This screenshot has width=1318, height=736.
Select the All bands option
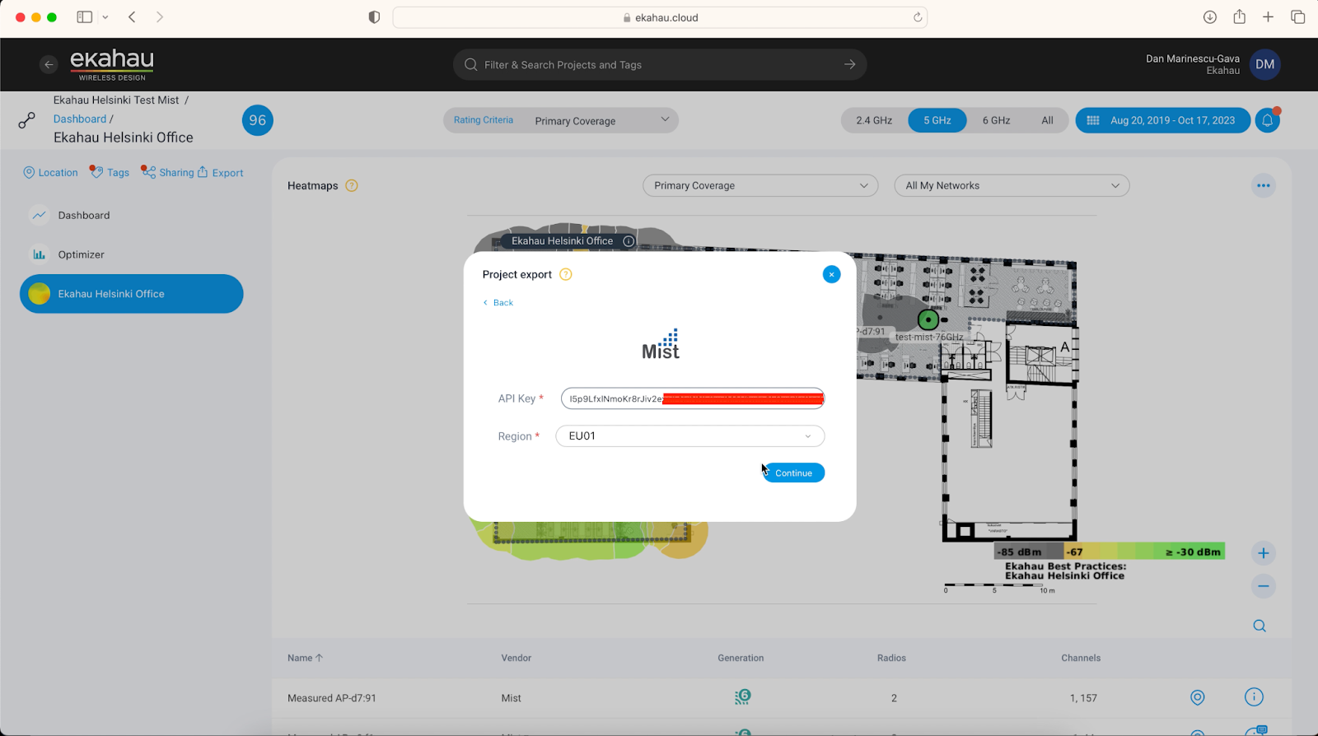coord(1047,120)
